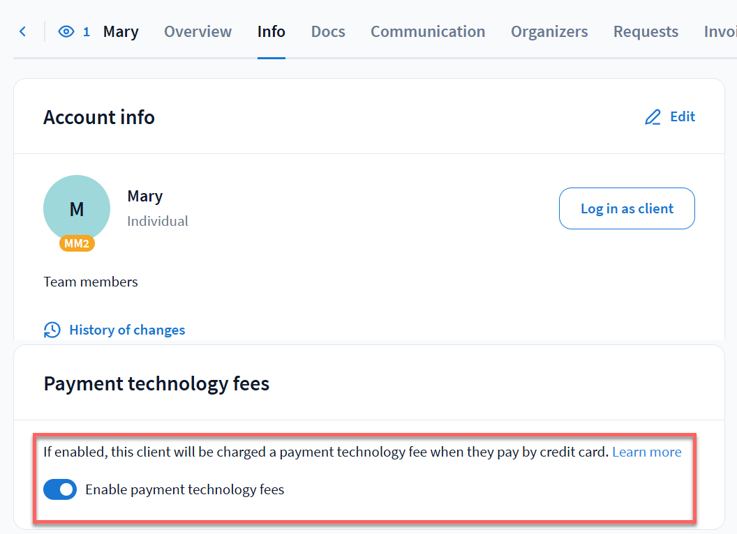Click the Edit text in Account info
Image resolution: width=737 pixels, height=534 pixels.
tap(683, 116)
